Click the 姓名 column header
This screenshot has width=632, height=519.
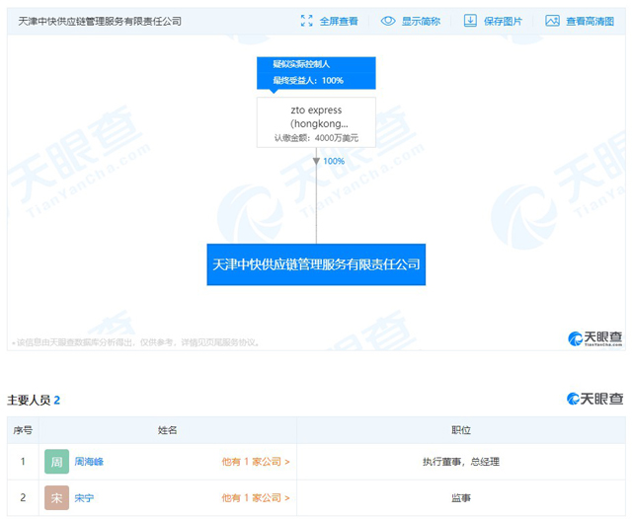167,430
